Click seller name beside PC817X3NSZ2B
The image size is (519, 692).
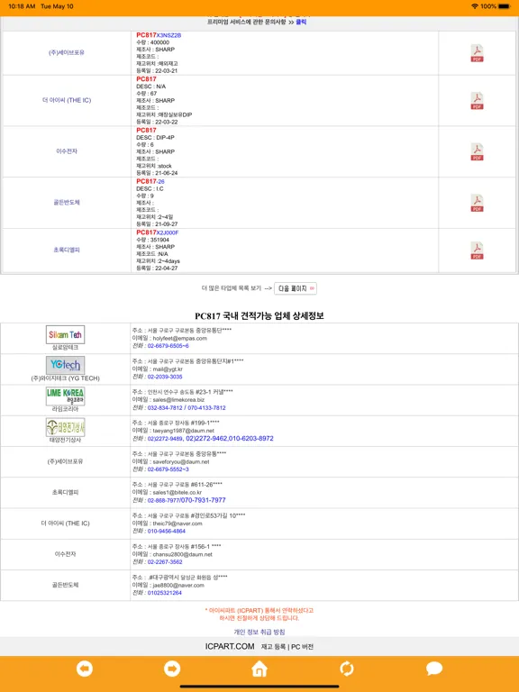[x=66, y=52]
